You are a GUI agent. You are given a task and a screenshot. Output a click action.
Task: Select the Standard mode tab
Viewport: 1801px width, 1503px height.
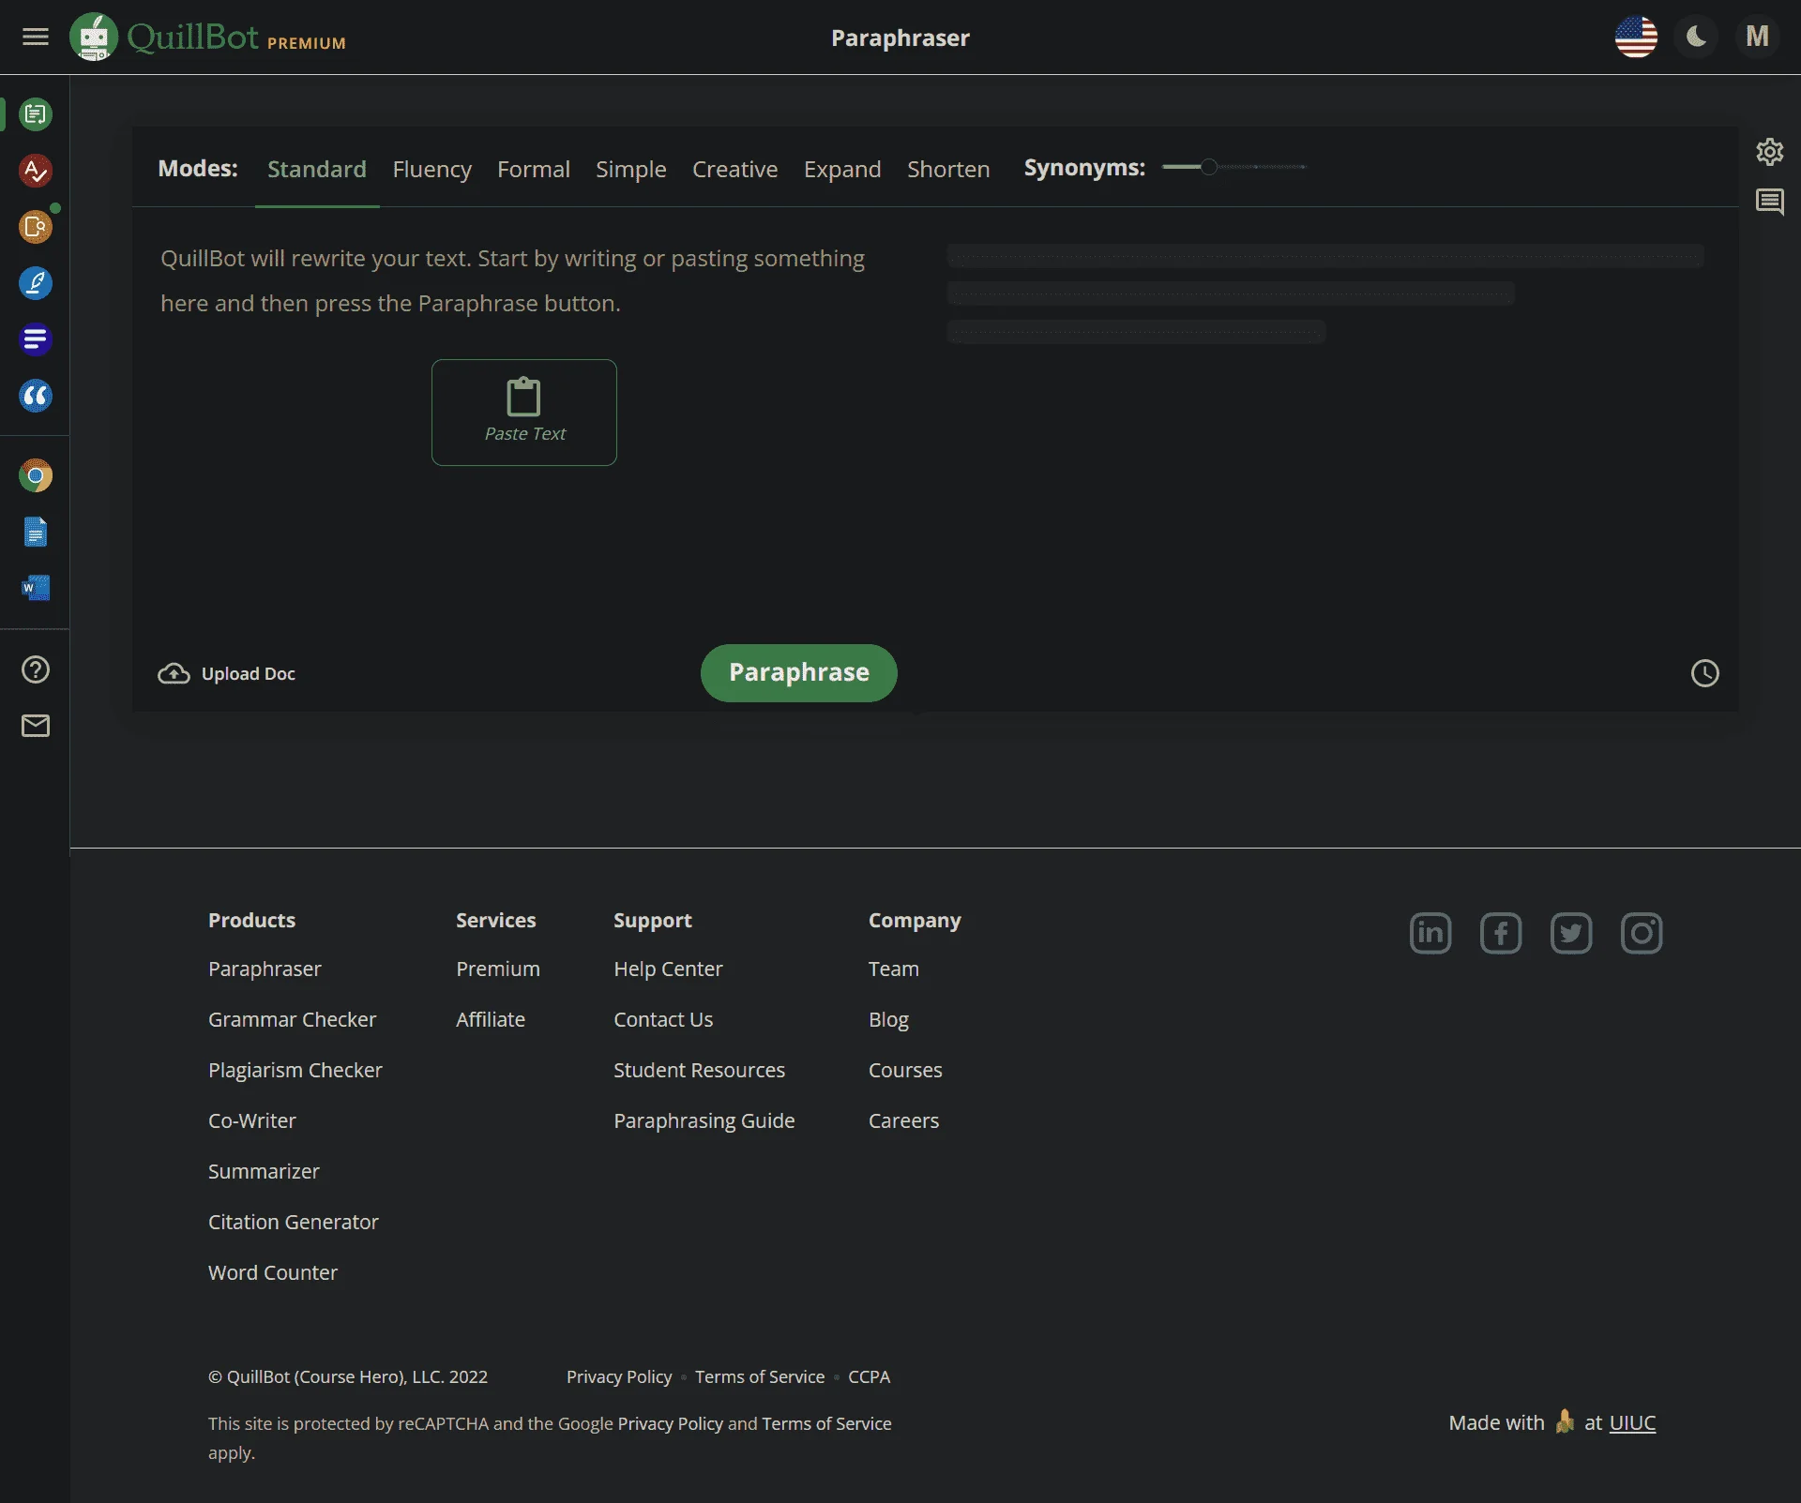(317, 169)
